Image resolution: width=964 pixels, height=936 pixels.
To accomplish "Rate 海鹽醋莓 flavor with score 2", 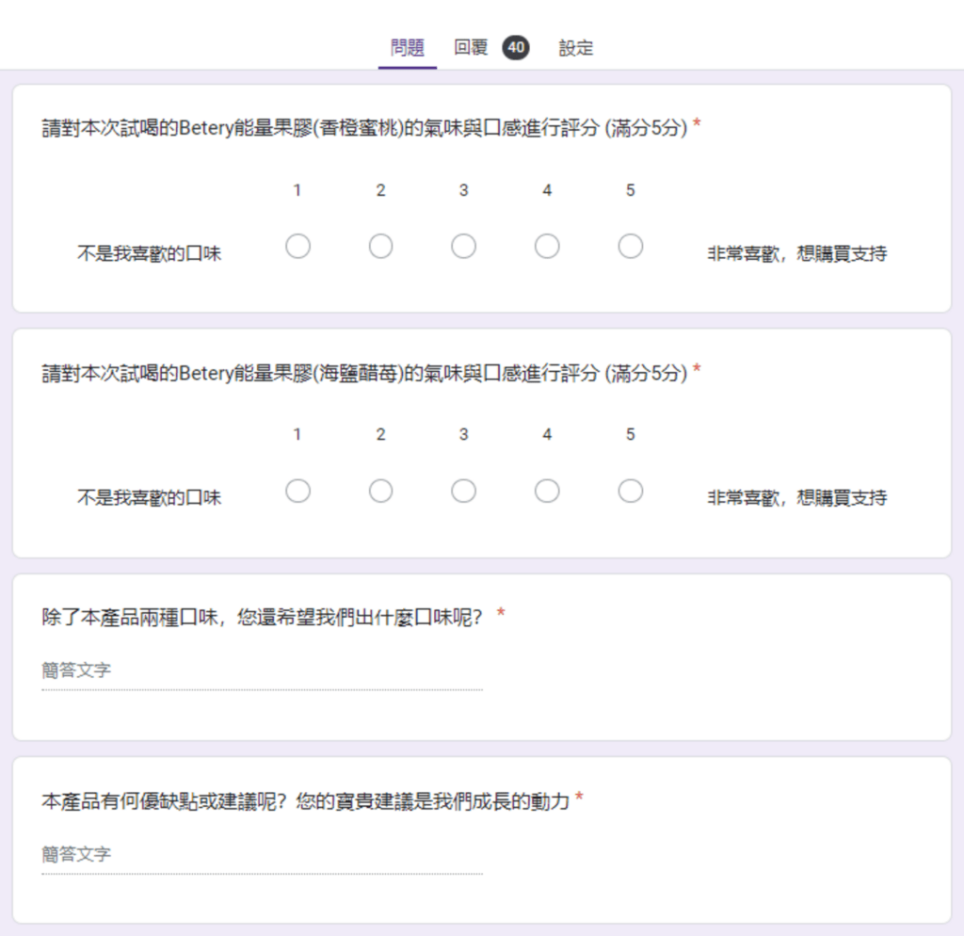I will [381, 491].
